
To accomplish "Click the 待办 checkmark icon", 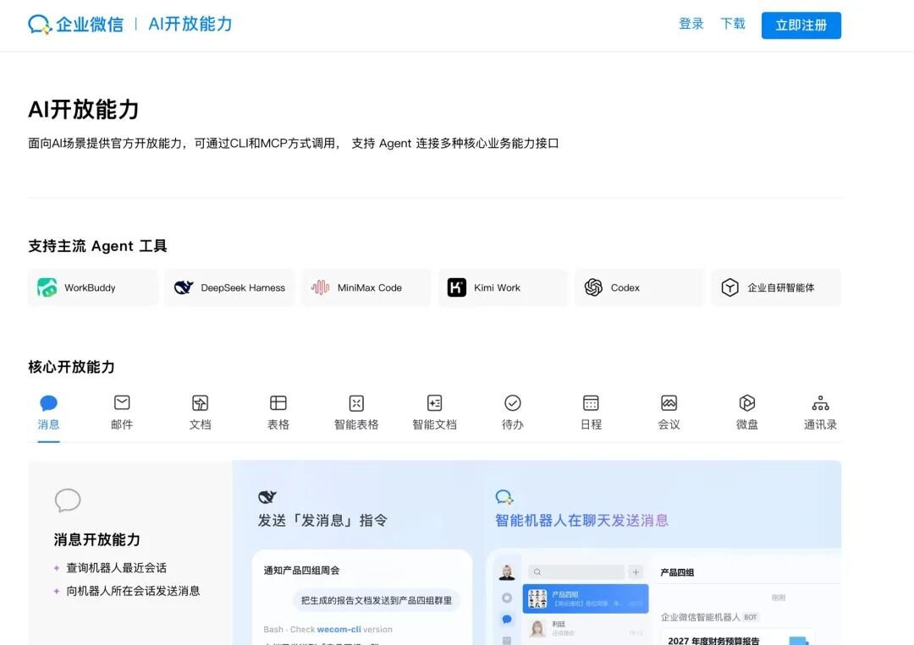I will point(512,403).
